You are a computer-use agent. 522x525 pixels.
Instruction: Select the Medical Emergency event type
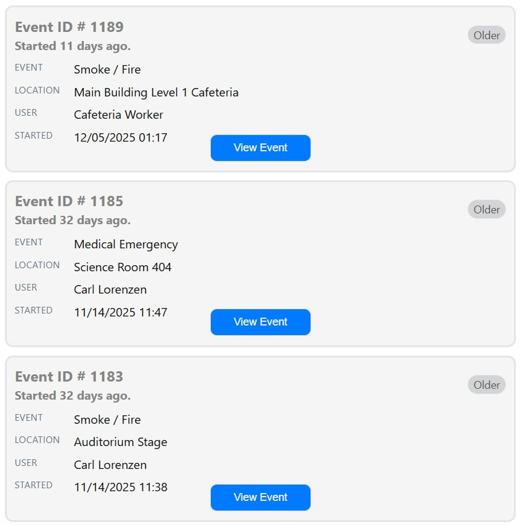[126, 245]
